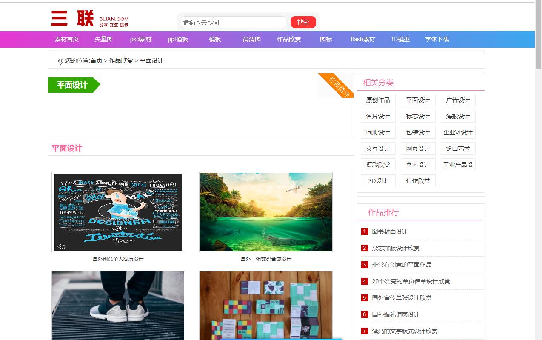Click the 请输入关键词 search input field
The image size is (542, 340).
tap(233, 22)
